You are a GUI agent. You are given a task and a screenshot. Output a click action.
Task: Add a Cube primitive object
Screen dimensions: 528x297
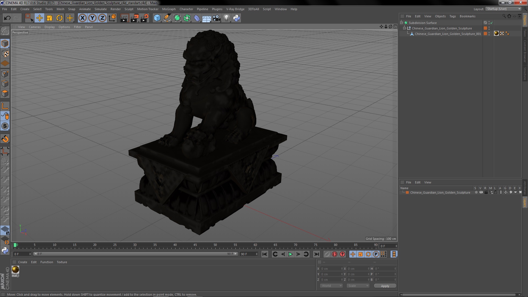[157, 18]
